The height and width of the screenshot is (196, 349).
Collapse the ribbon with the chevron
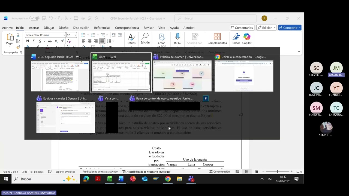[x=299, y=51]
